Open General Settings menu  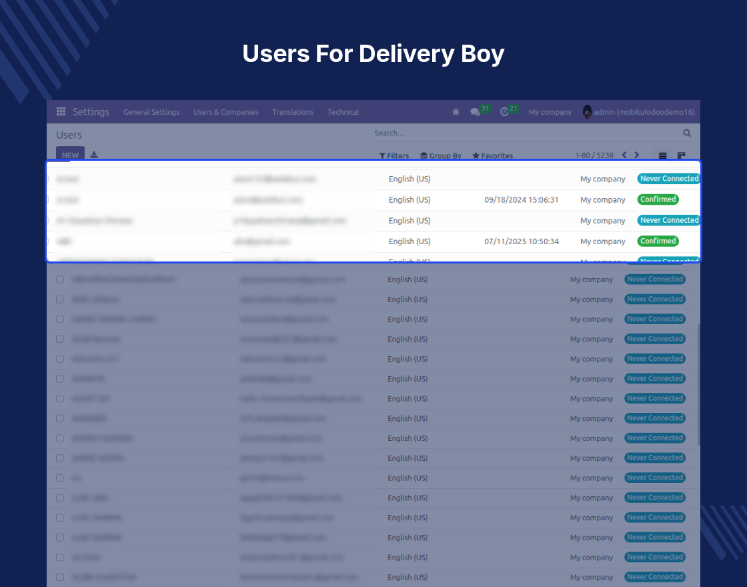pos(151,112)
